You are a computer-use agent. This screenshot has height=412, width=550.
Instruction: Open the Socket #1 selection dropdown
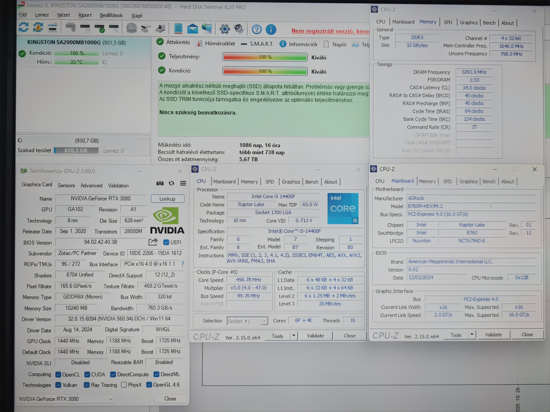coord(247,321)
